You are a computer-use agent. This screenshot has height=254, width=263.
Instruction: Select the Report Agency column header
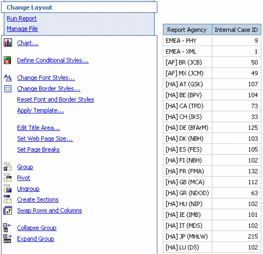tap(187, 30)
